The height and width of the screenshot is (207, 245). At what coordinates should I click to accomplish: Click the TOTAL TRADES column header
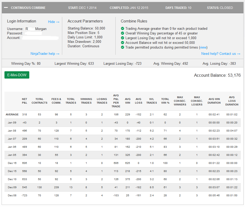(x=71, y=101)
